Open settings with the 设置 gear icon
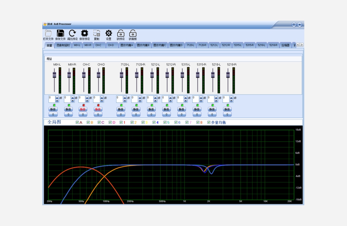The height and width of the screenshot is (226, 347). [108, 33]
